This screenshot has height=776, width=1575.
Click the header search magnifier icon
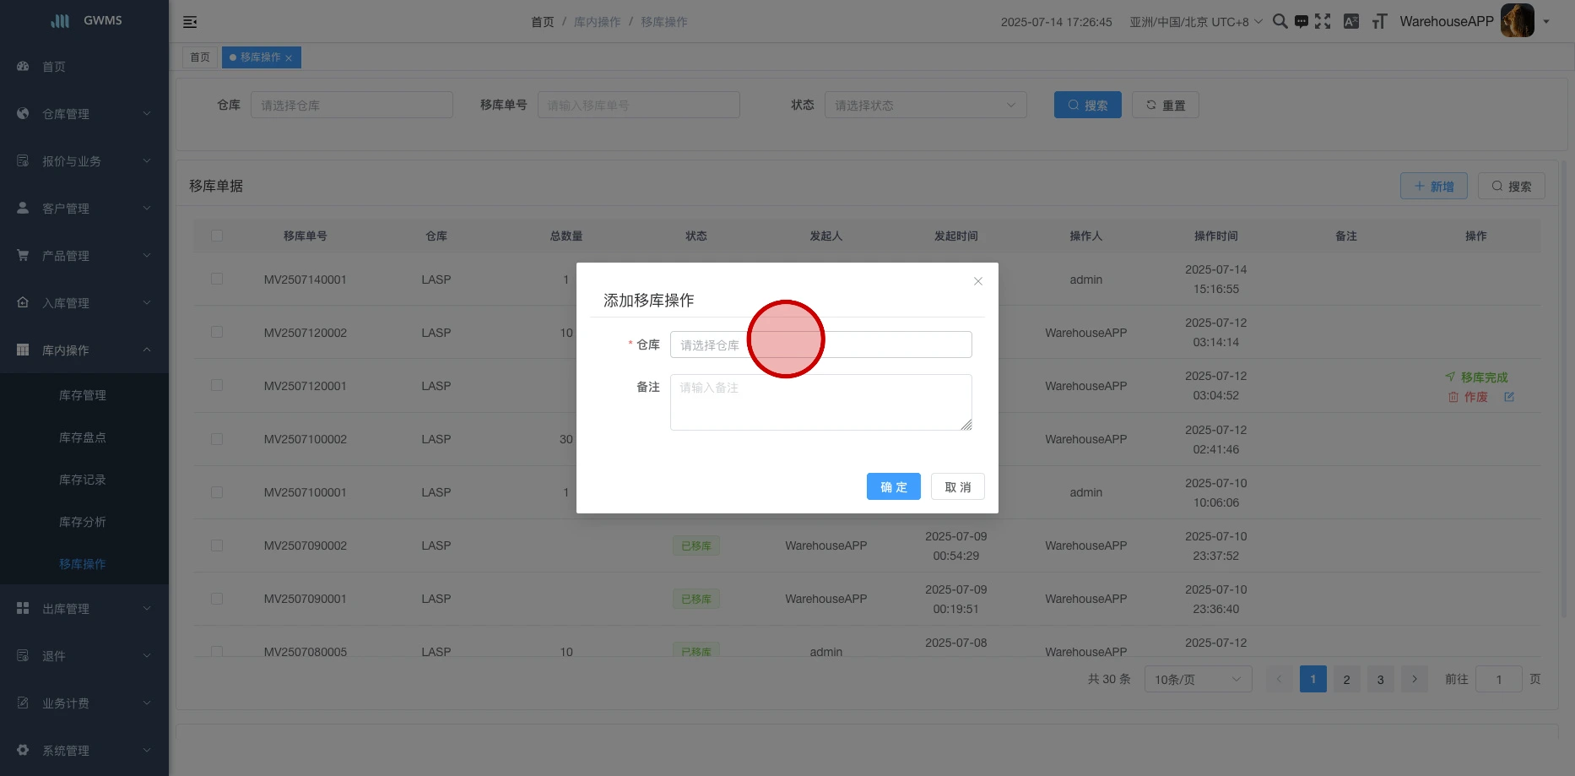[1280, 22]
